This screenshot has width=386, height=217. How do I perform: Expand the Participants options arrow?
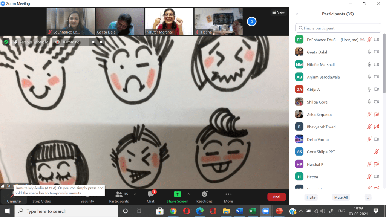(135, 194)
